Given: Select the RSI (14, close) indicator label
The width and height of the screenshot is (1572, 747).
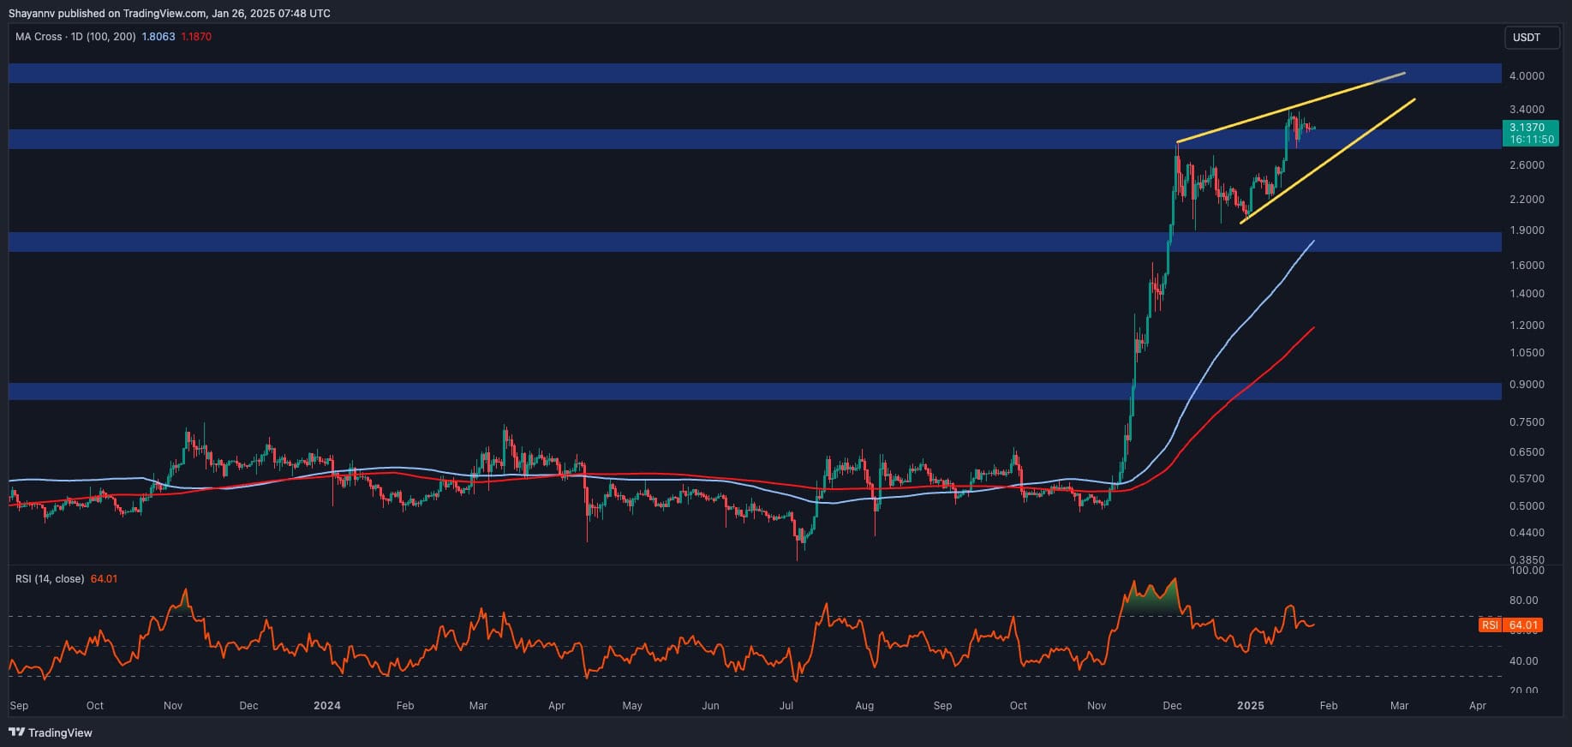Looking at the screenshot, I should pos(50,579).
